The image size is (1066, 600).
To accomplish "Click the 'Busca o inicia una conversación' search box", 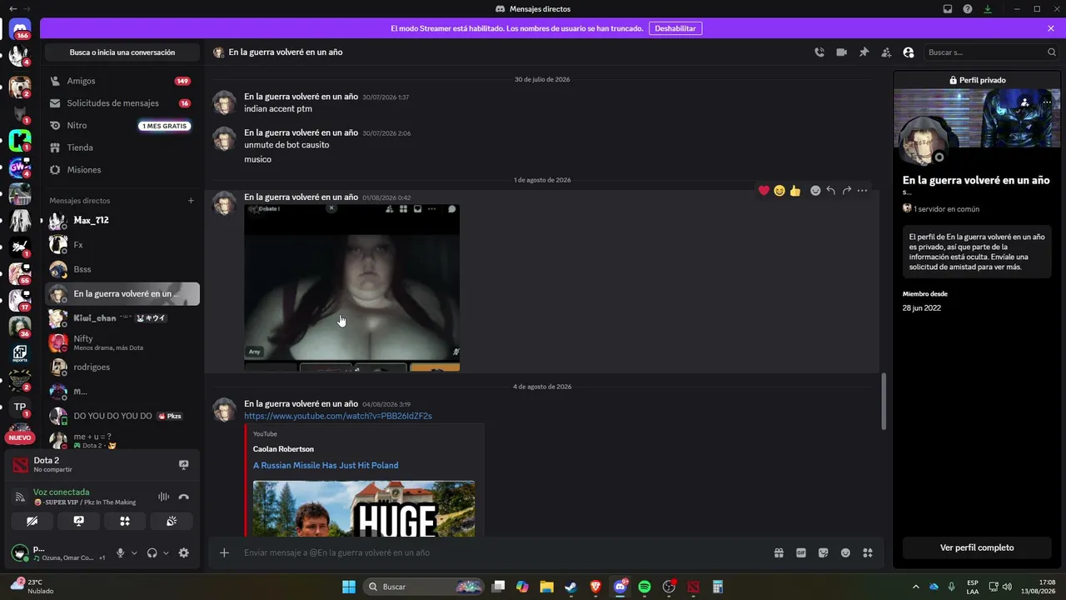I will point(122,52).
